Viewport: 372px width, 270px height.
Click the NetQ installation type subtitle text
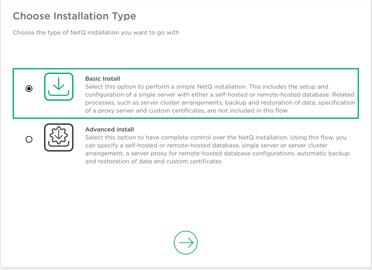point(96,32)
